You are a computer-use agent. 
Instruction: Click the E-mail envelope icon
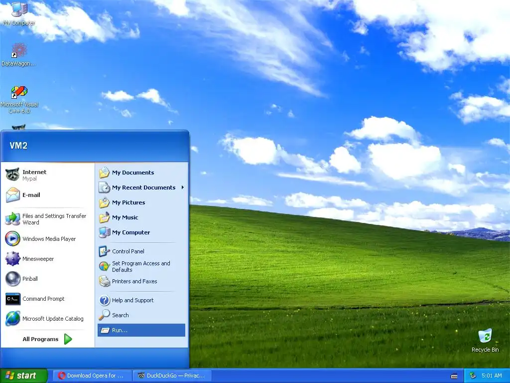[12, 195]
